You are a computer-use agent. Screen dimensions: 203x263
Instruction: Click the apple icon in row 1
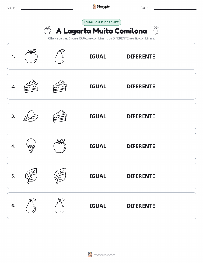point(31,56)
